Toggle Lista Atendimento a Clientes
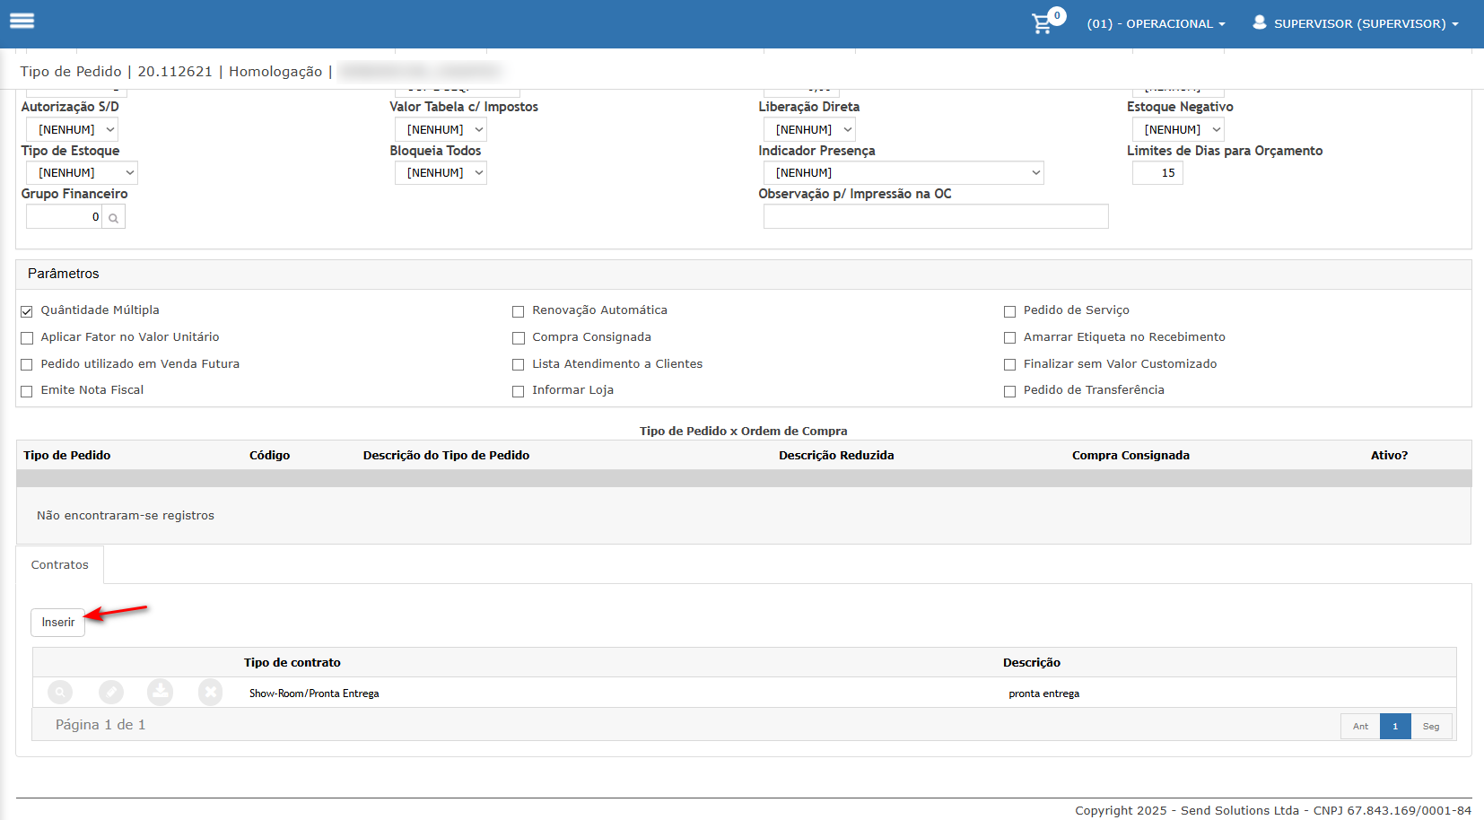Viewport: 1484px width, 820px height. [518, 365]
